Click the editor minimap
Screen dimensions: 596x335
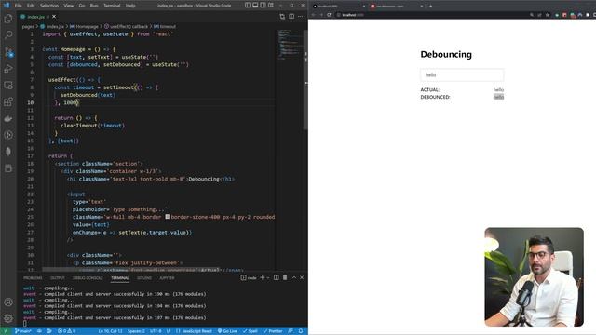289,45
